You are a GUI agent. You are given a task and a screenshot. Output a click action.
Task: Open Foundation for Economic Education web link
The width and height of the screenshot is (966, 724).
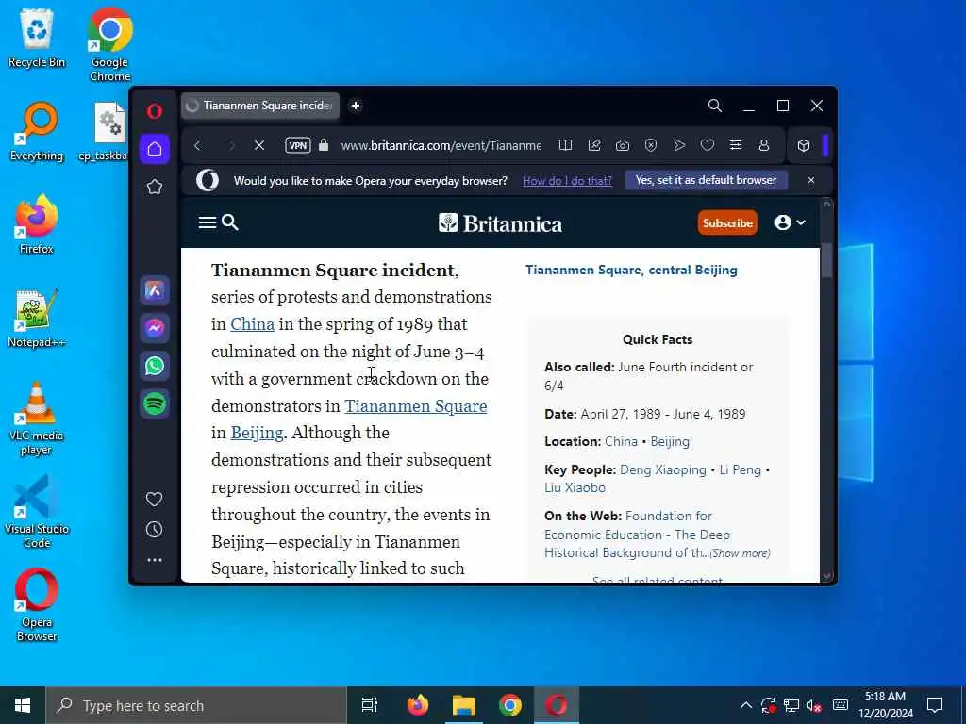coord(638,535)
